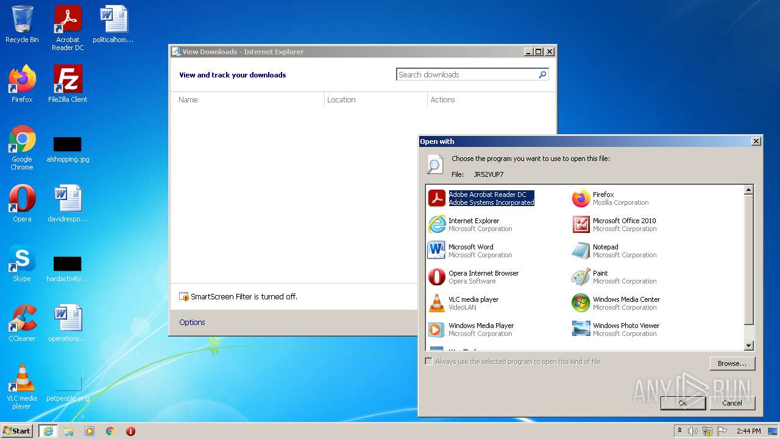
Task: Choose Windows Media Center in program list
Action: pyautogui.click(x=616, y=303)
